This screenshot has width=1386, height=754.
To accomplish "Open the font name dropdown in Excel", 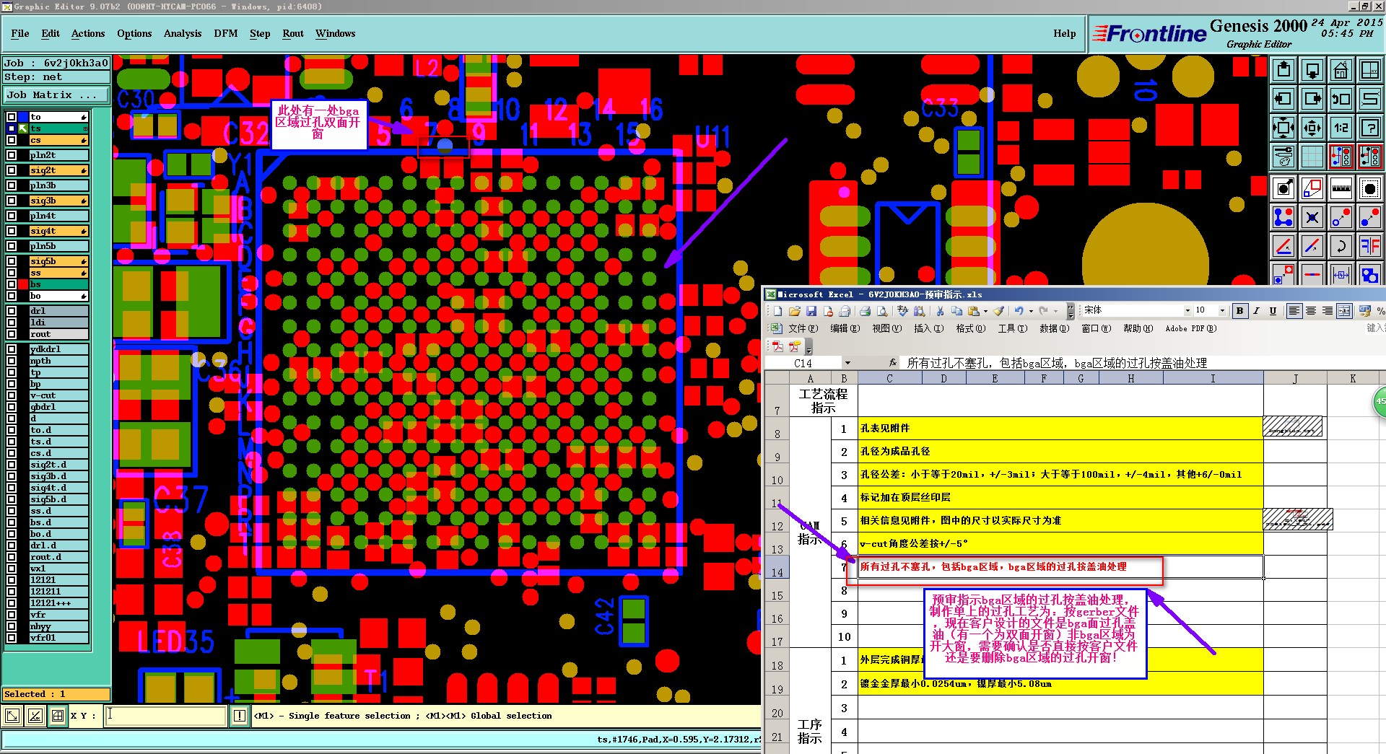I will (x=1187, y=311).
